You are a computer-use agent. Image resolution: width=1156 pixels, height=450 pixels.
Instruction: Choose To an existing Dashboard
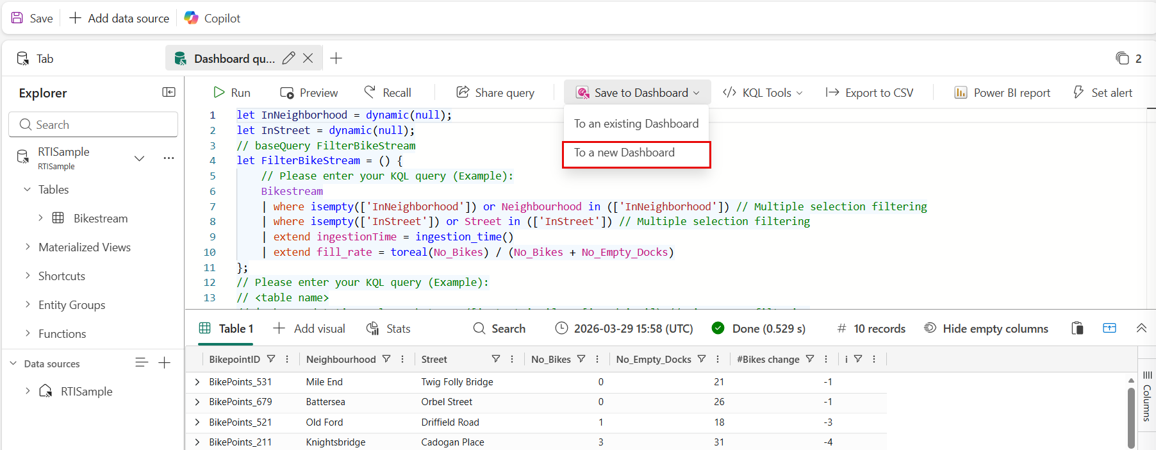(x=636, y=124)
